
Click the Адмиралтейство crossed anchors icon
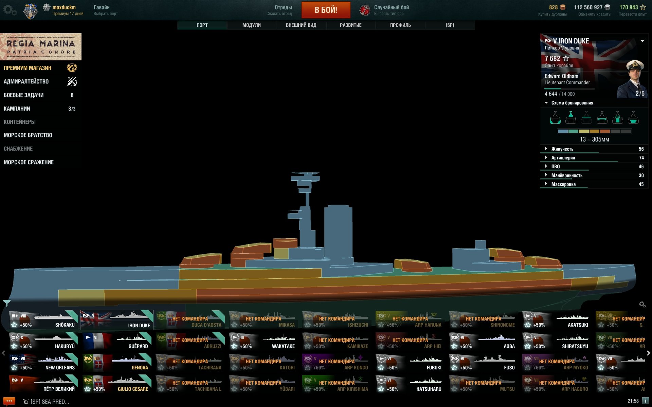pyautogui.click(x=72, y=81)
